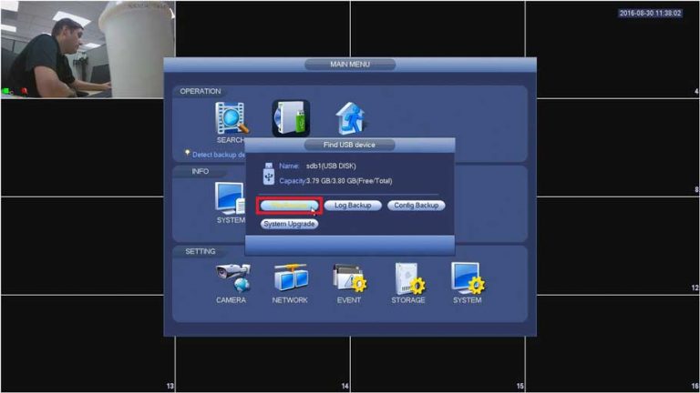The width and height of the screenshot is (700, 393).
Task: Click the Log Backup button
Action: pyautogui.click(x=353, y=206)
